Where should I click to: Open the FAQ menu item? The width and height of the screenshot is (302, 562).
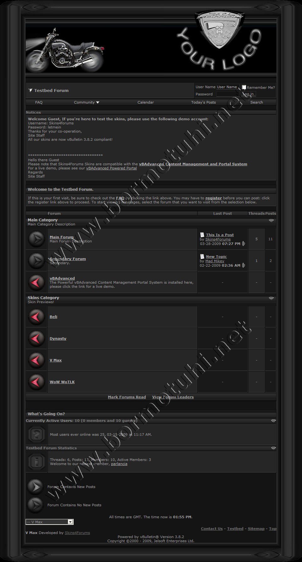click(39, 102)
